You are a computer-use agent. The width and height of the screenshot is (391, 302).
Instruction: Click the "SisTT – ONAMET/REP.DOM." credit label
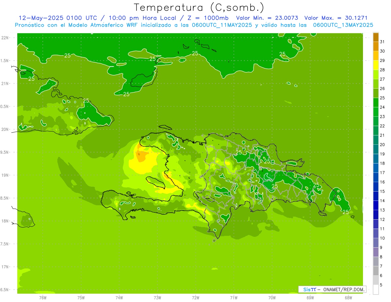332,289
